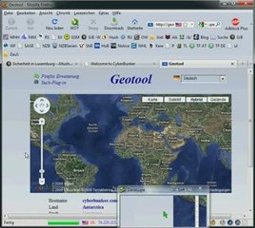
Task: Open the HoB bookmark
Action: pyautogui.click(x=101, y=46)
